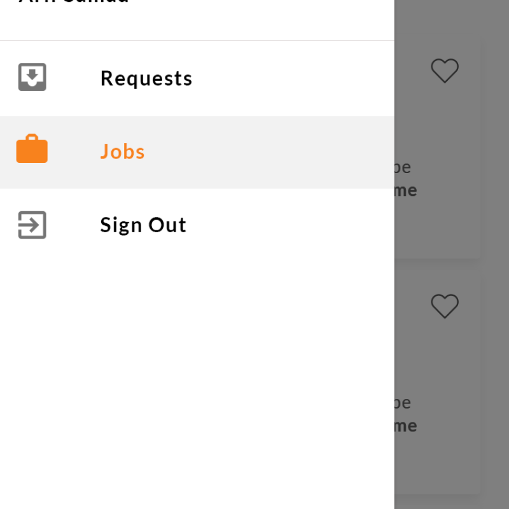The height and width of the screenshot is (509, 509).
Task: Open the Requests menu item
Action: pyautogui.click(x=146, y=78)
